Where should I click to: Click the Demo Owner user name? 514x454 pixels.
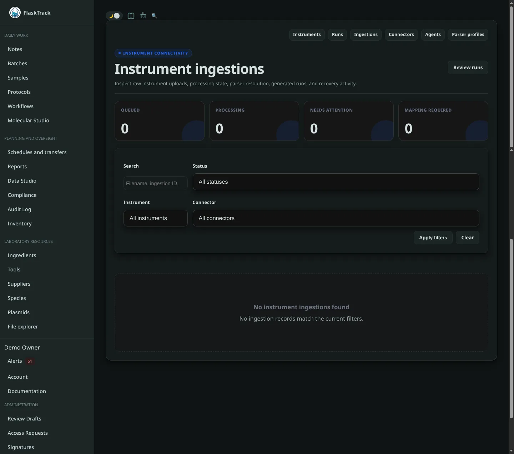(x=22, y=347)
